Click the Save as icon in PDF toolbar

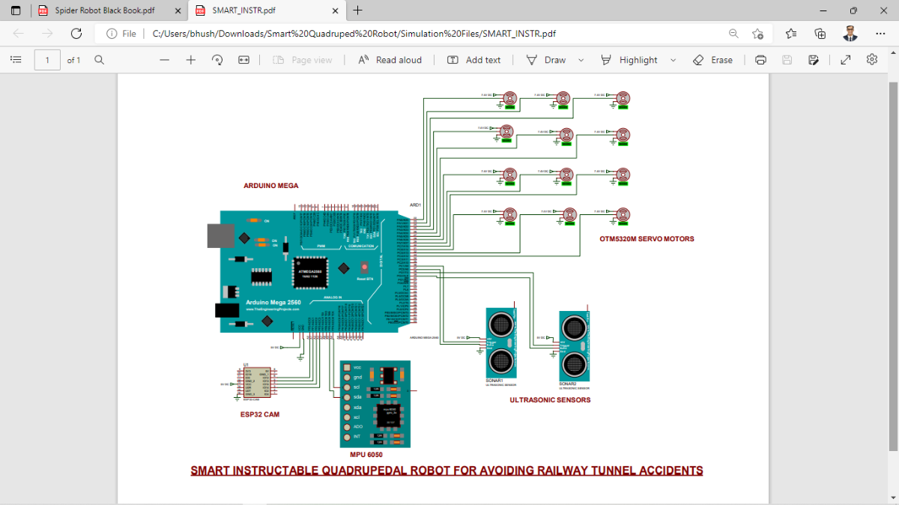[813, 60]
